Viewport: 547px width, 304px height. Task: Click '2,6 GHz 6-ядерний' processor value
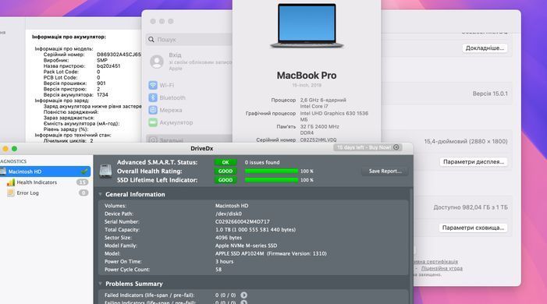pos(323,100)
